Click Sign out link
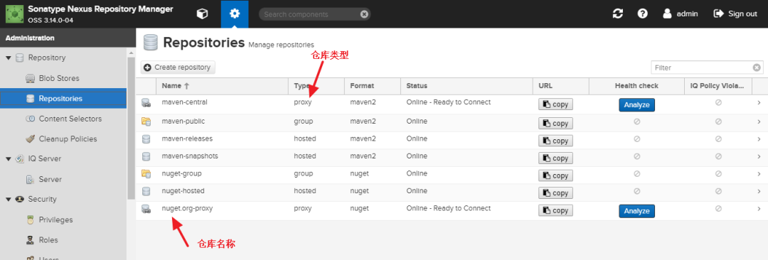Screen dimensions: 768x260 pos(736,13)
